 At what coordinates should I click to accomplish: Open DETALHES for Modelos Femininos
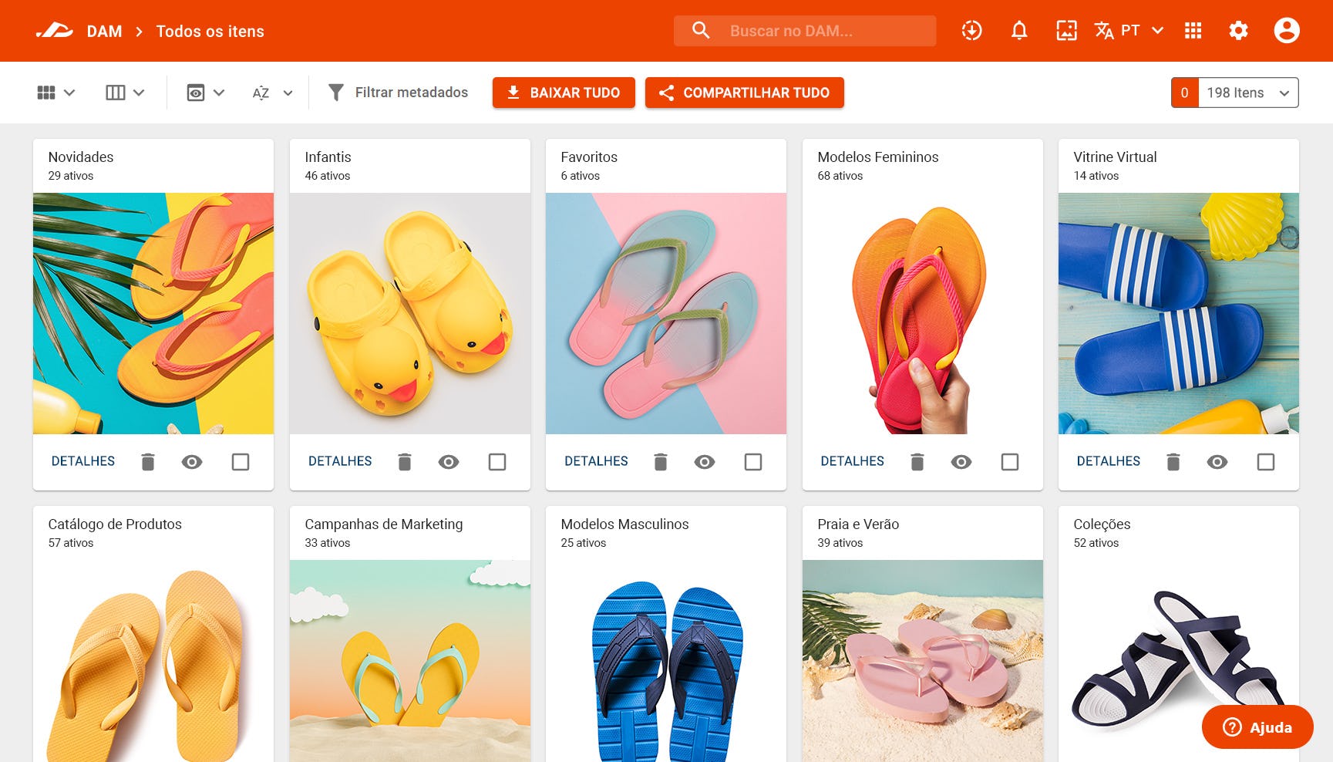tap(852, 461)
